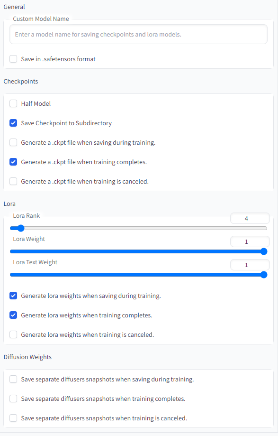
Task: Click the Lora Text Weight slider handle
Action: click(x=263, y=275)
